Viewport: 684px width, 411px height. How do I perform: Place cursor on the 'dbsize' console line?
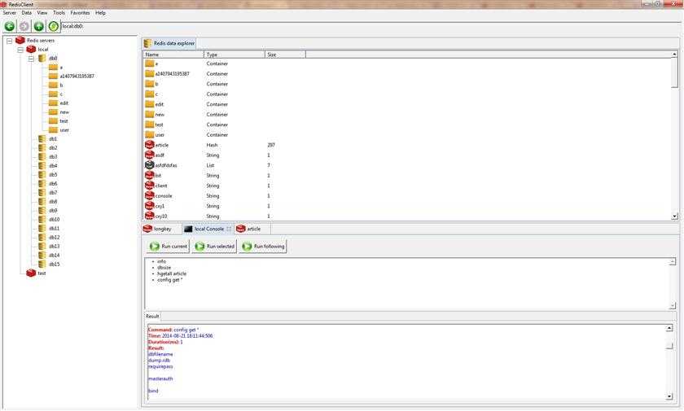point(164,268)
